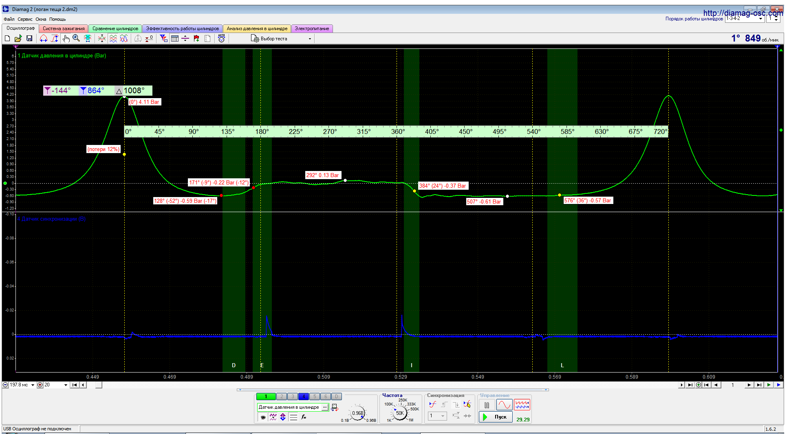This screenshot has height=434, width=789.
Task: Click the Пуск start button
Action: pos(496,417)
